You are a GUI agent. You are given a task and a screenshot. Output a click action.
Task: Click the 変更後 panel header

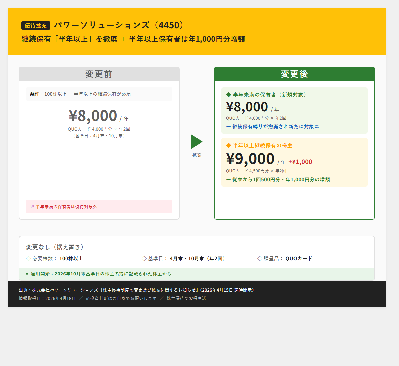tap(295, 74)
